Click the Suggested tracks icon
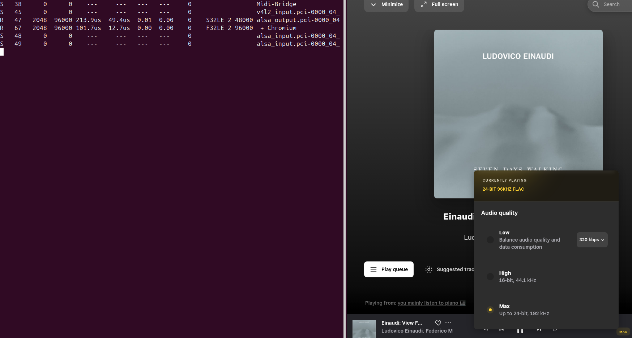Screen dimensions: 632x338 [429, 269]
